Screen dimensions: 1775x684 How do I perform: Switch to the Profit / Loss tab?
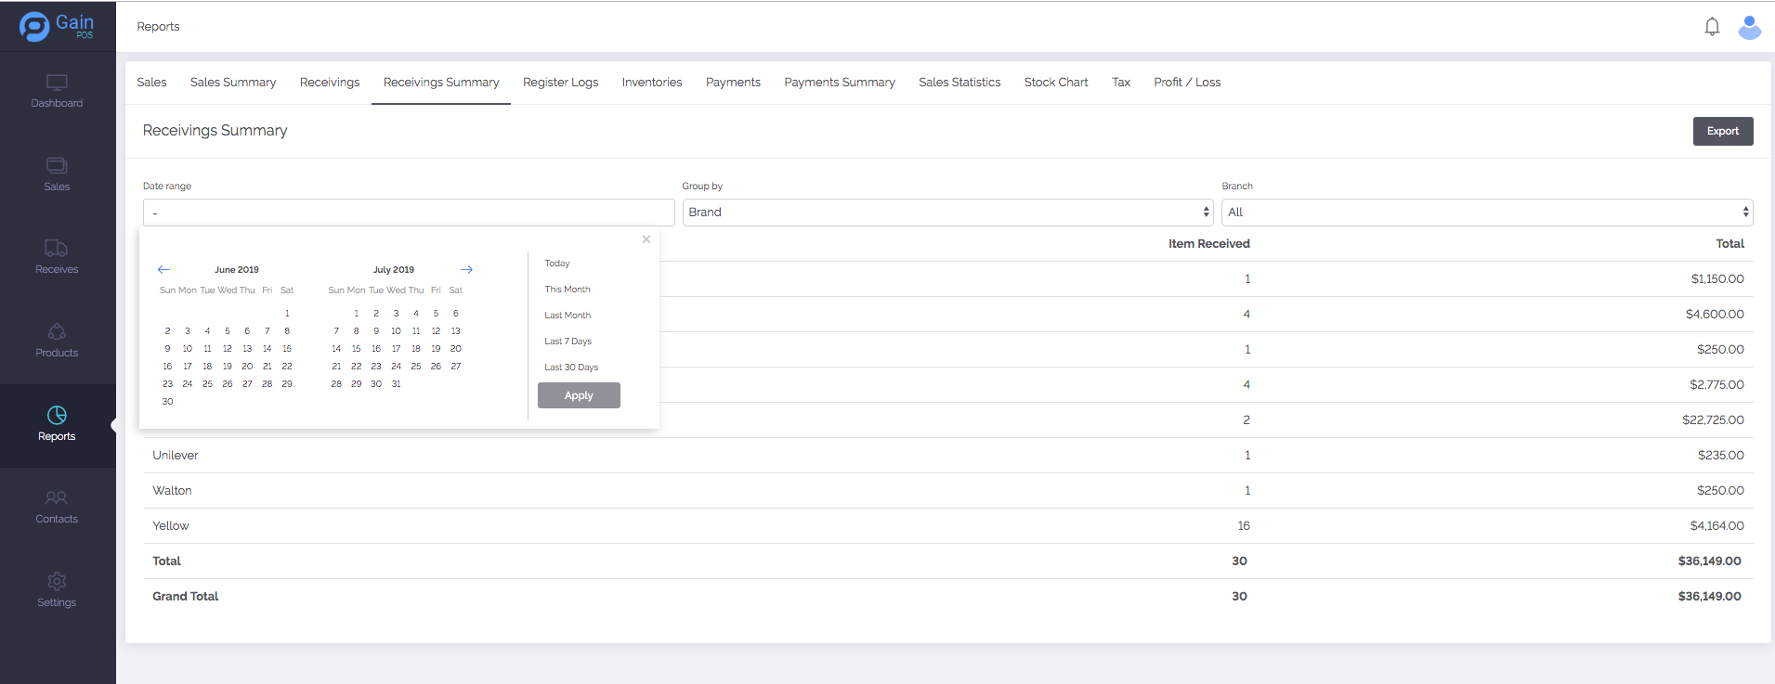coord(1187,83)
